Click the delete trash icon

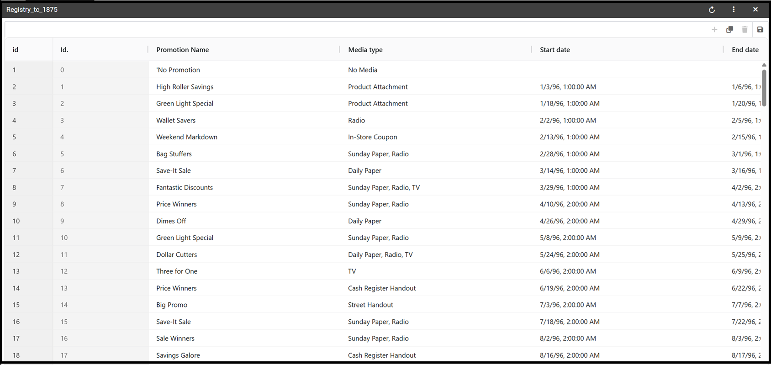745,30
